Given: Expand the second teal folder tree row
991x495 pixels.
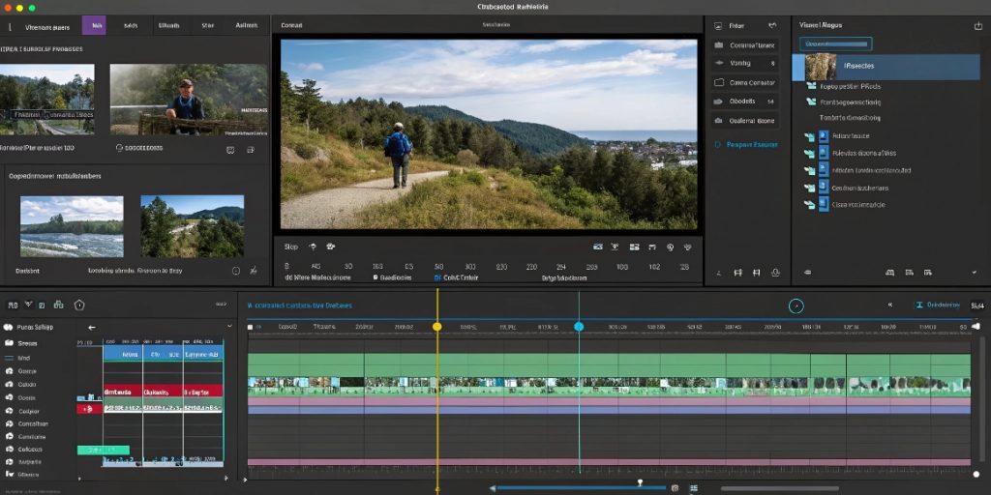Looking at the screenshot, I should point(811,102).
